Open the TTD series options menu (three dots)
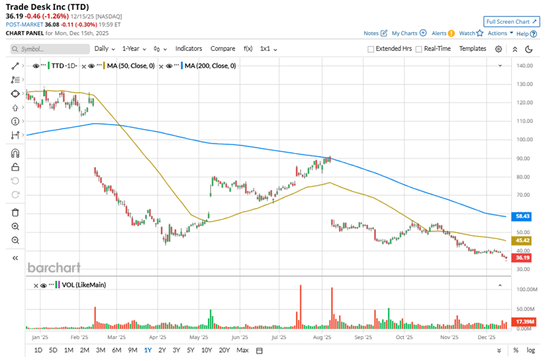This screenshot has height=361, width=547. click(44, 66)
